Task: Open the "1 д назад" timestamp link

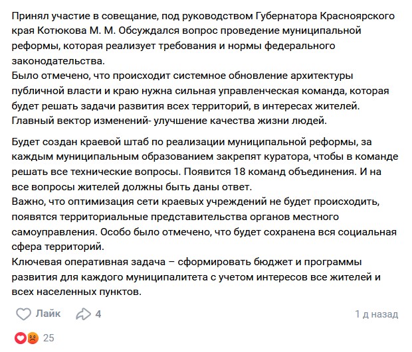Action: click(376, 314)
